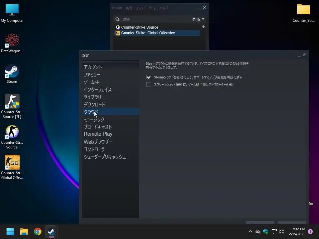319x239 pixels.
Task: Minimize the Steam mini window
Action: tap(199, 8)
